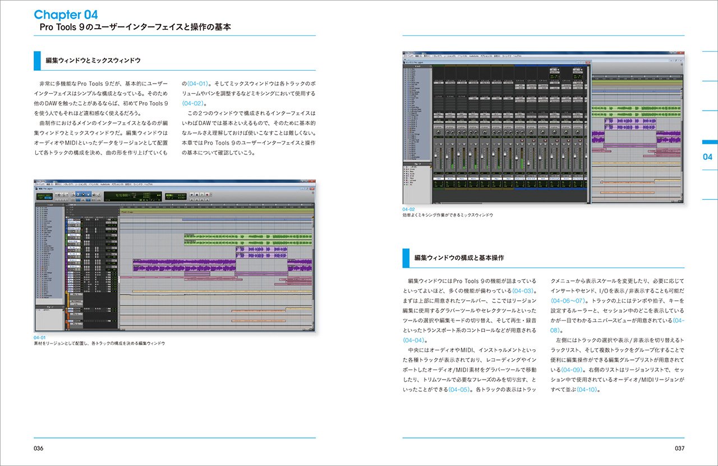Image resolution: width=718 pixels, height=466 pixels.
Task: Click the edit mode selector box in the edit window
Action: point(44,197)
